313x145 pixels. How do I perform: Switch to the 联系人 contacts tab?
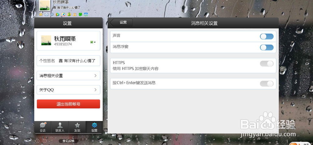[60, 127]
